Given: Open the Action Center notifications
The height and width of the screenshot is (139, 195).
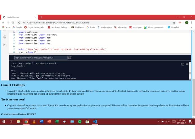Looking at the screenshot, I should tap(190, 122).
